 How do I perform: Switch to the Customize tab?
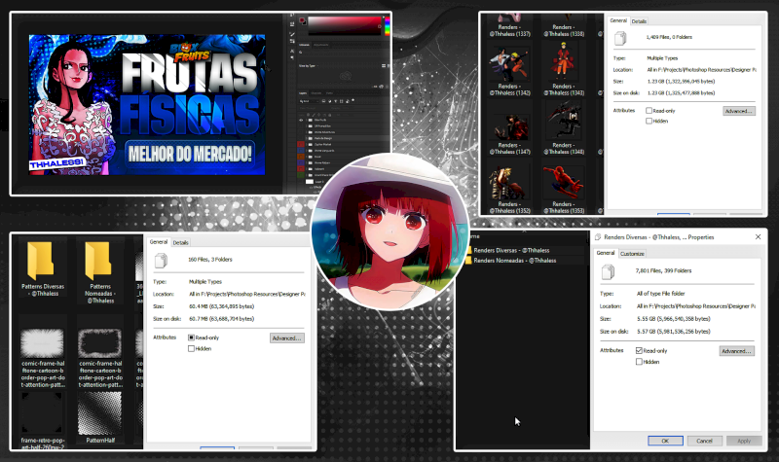click(633, 253)
